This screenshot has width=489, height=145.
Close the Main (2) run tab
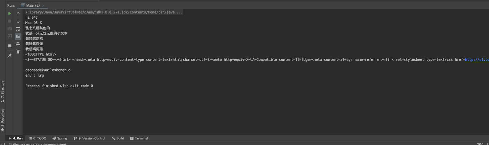(43, 6)
